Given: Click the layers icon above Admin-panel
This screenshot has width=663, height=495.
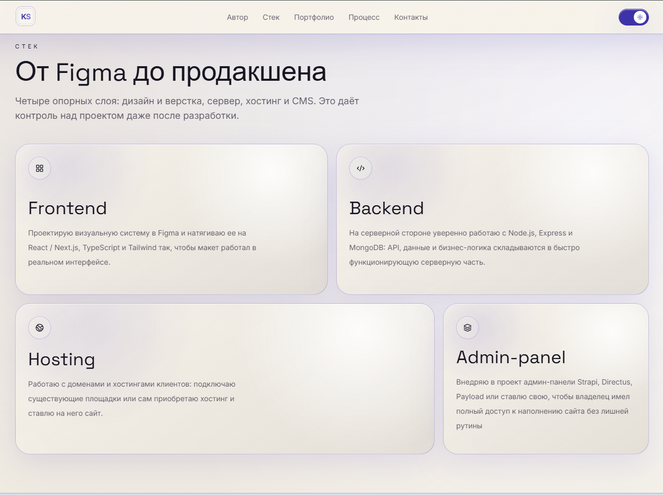Looking at the screenshot, I should (468, 328).
